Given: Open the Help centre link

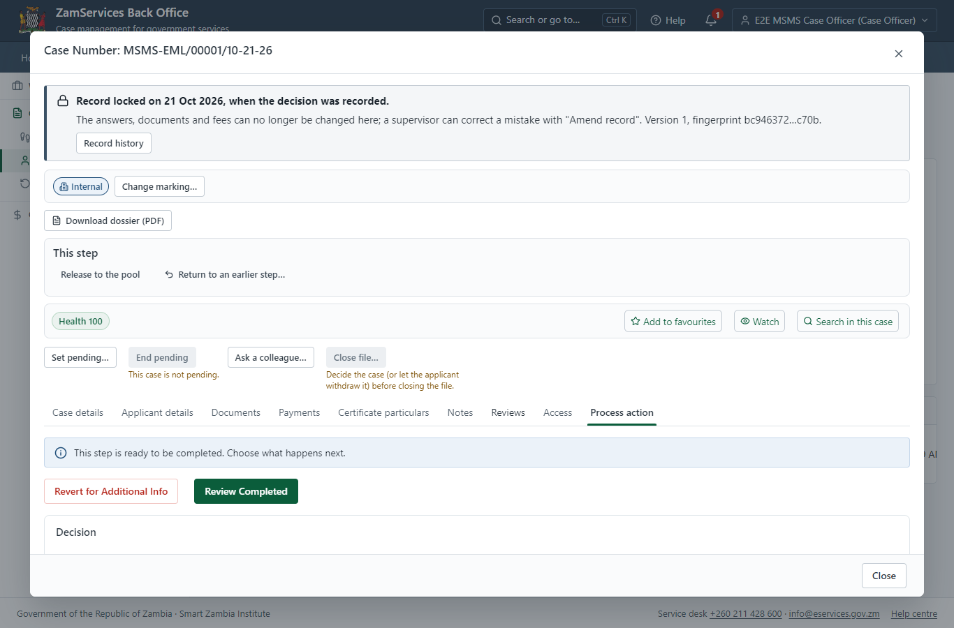Looking at the screenshot, I should [x=914, y=614].
